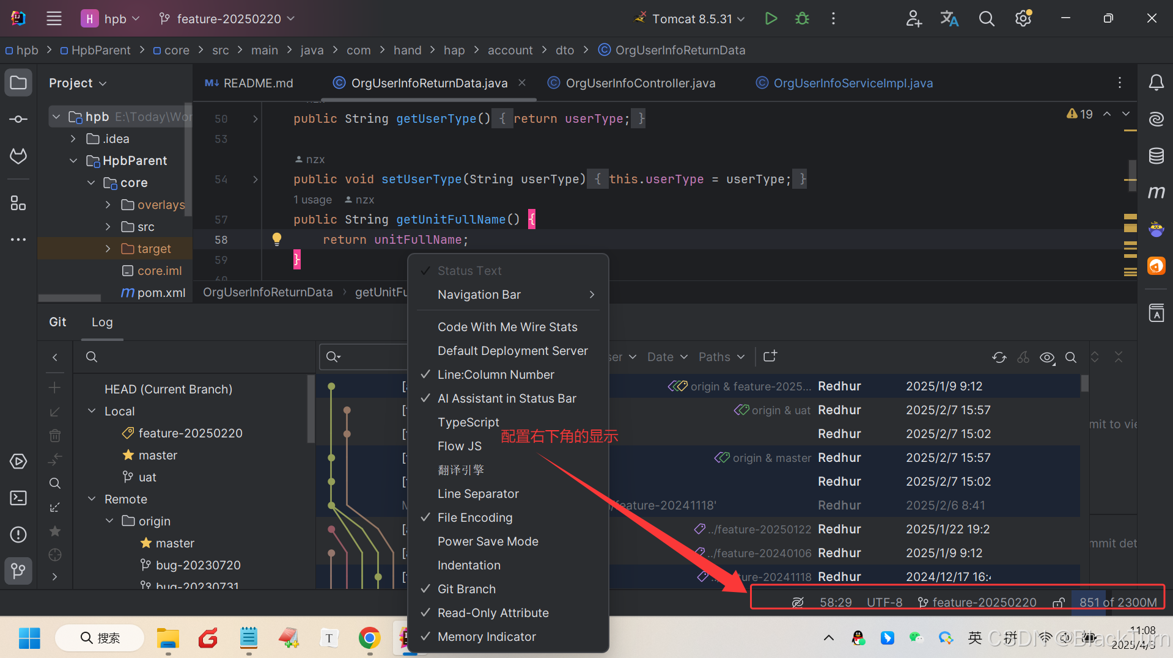Image resolution: width=1173 pixels, height=658 pixels.
Task: Click the project tree horizontal scrollbar
Action: [70, 298]
